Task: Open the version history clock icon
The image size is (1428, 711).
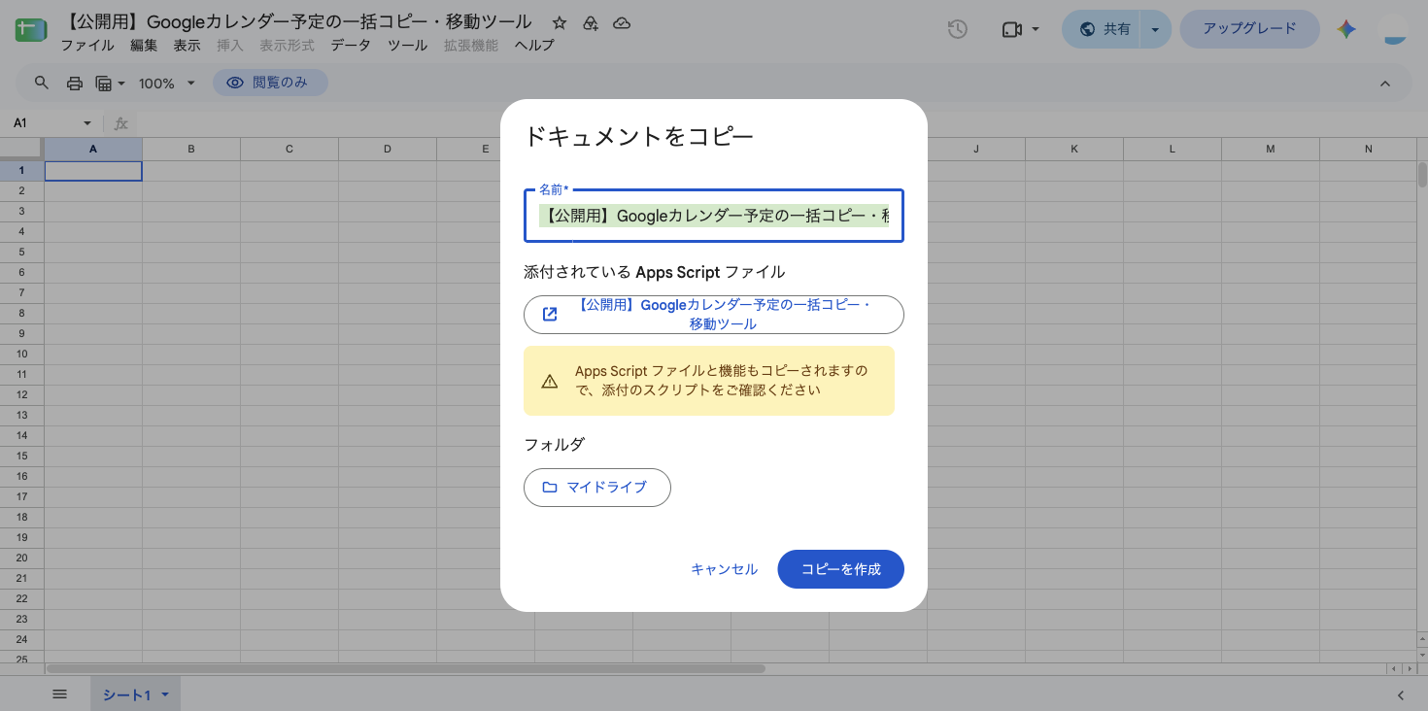Action: click(958, 29)
